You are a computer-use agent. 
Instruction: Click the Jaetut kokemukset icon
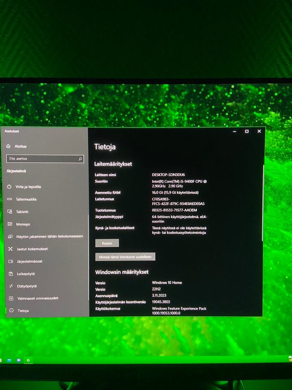click(11, 249)
